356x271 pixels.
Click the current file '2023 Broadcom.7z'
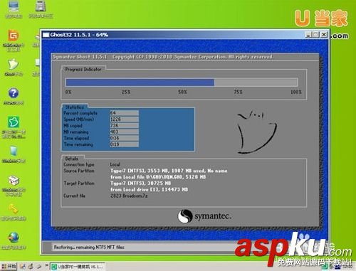129,196
